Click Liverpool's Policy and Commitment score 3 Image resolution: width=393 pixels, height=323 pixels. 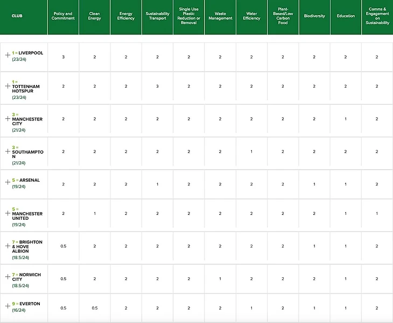(x=63, y=57)
